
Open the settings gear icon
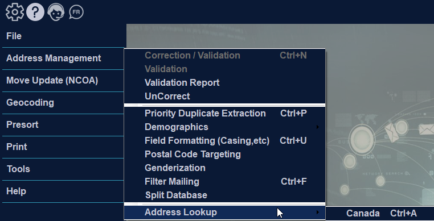[x=14, y=12]
